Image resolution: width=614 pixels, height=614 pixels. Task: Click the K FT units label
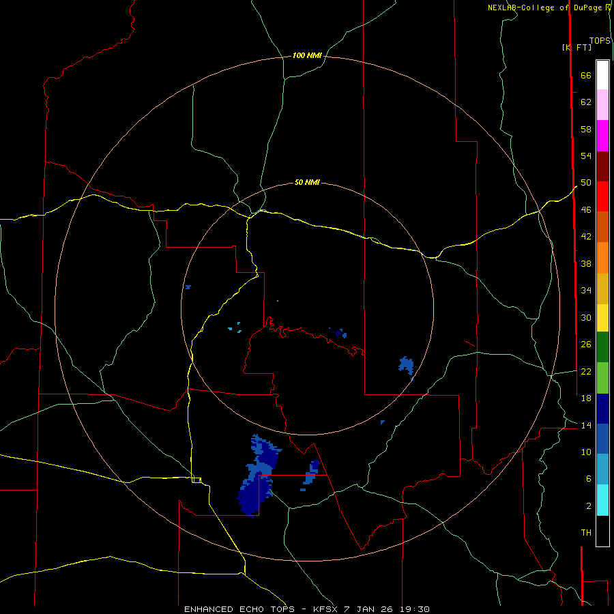click(x=576, y=47)
